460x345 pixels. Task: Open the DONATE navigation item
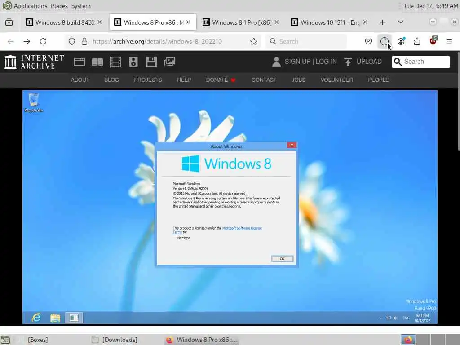(x=221, y=80)
